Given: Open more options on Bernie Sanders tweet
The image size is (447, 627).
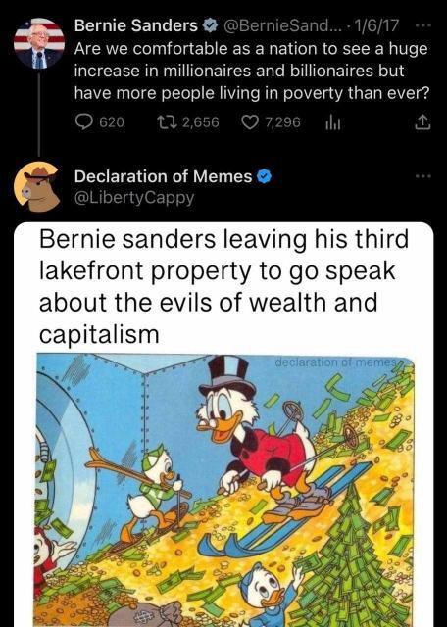Looking at the screenshot, I should [423, 26].
